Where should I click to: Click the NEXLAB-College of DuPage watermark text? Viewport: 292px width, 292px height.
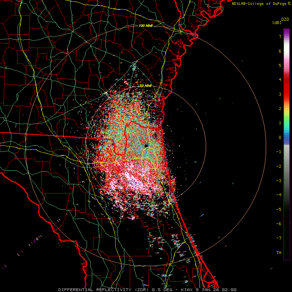(261, 4)
